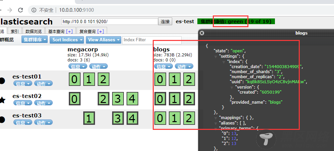Select blogs shard 0 on es-test01
The width and height of the screenshot is (334, 151).
click(x=160, y=79)
